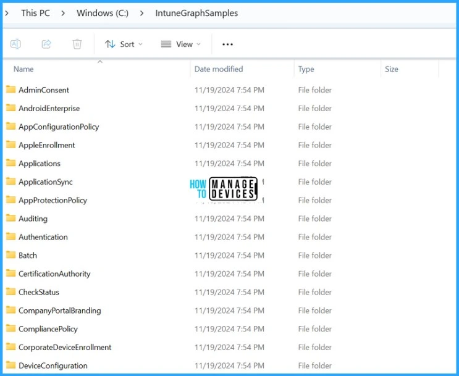Select the Applications folder name
Viewport: 459px width, 376px height.
[x=40, y=164]
